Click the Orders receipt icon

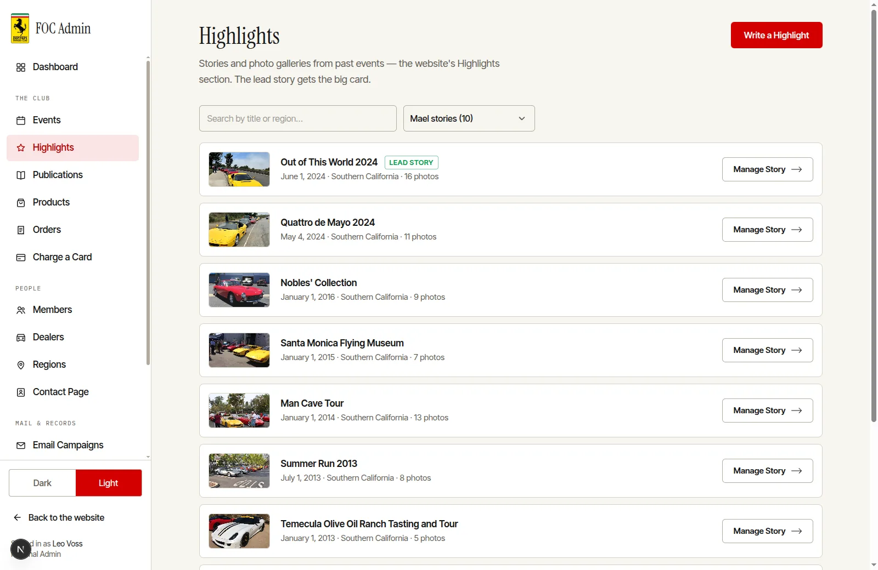(x=21, y=230)
